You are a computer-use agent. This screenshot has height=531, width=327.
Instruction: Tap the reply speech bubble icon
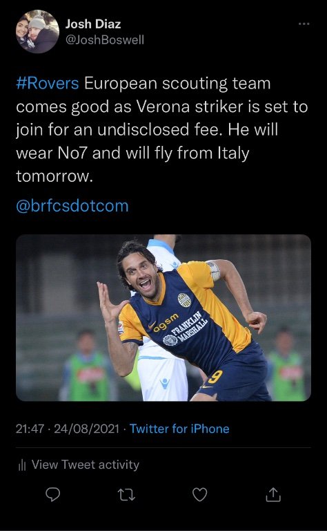click(53, 495)
